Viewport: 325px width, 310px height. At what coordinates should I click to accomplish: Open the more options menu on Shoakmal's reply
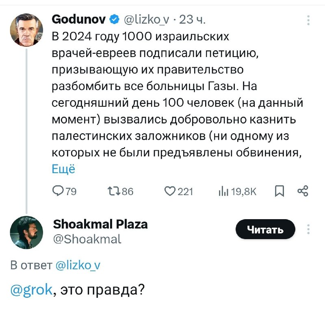[308, 229]
